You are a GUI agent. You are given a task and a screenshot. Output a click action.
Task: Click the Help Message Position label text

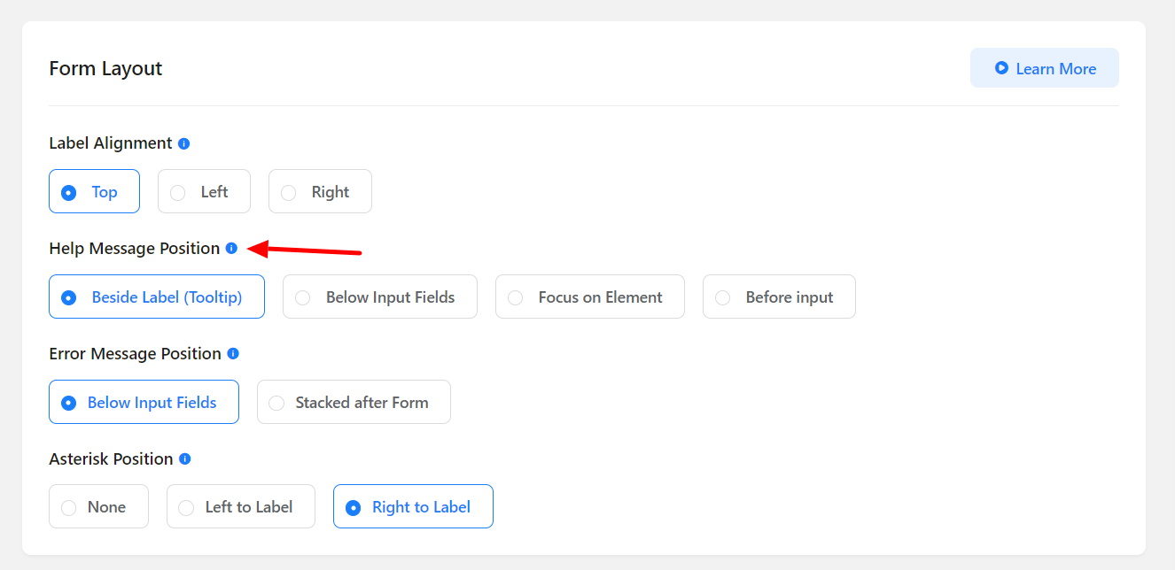point(134,249)
